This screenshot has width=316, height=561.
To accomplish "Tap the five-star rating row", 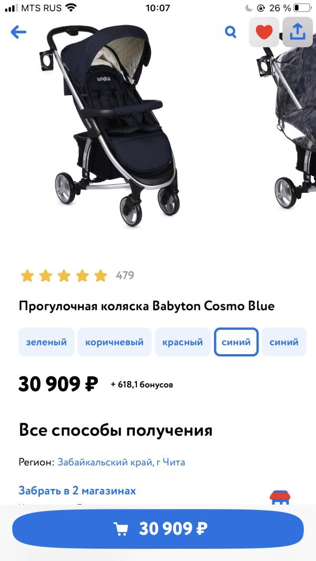I will tap(64, 275).
